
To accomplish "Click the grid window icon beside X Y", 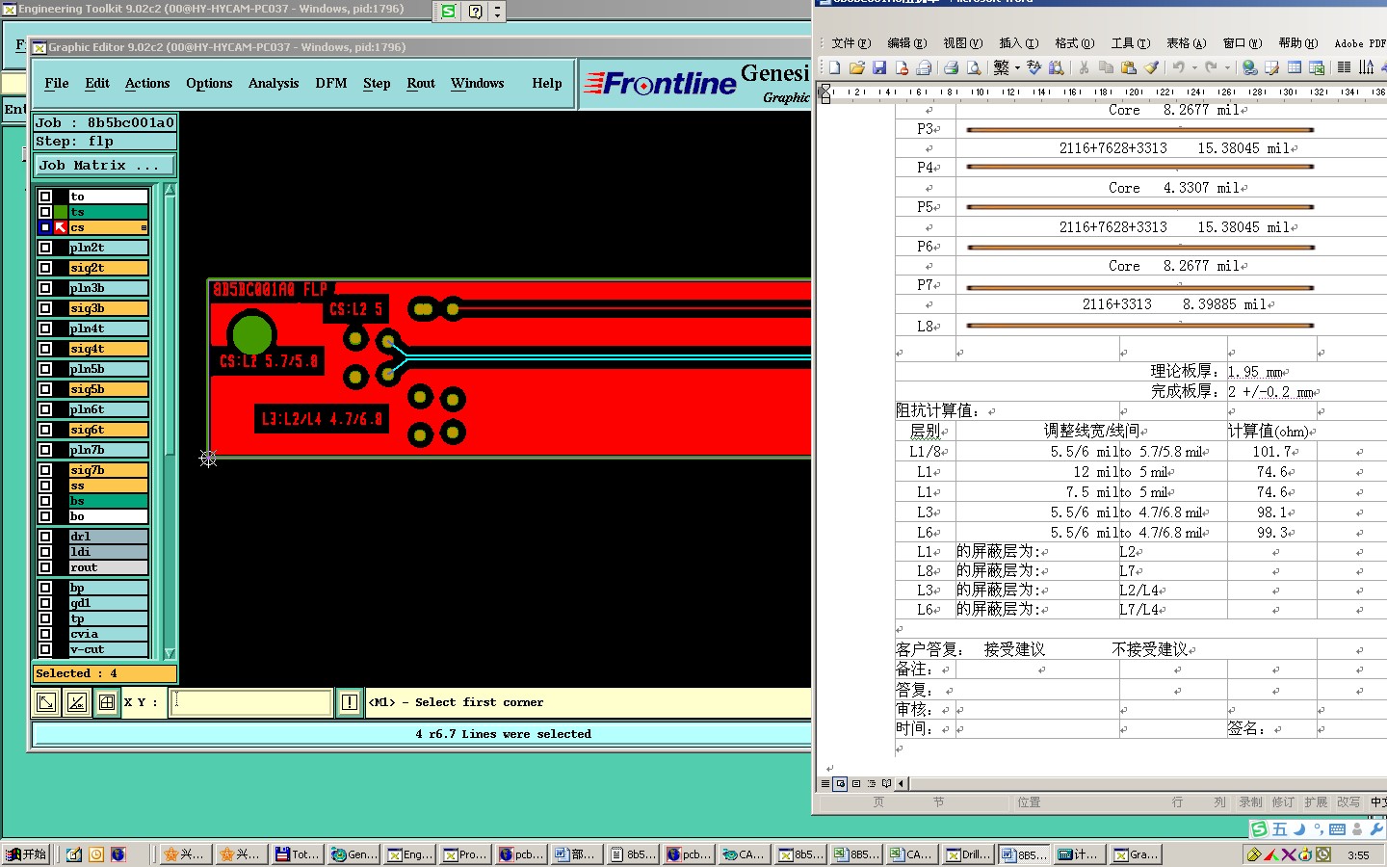I will click(x=106, y=702).
